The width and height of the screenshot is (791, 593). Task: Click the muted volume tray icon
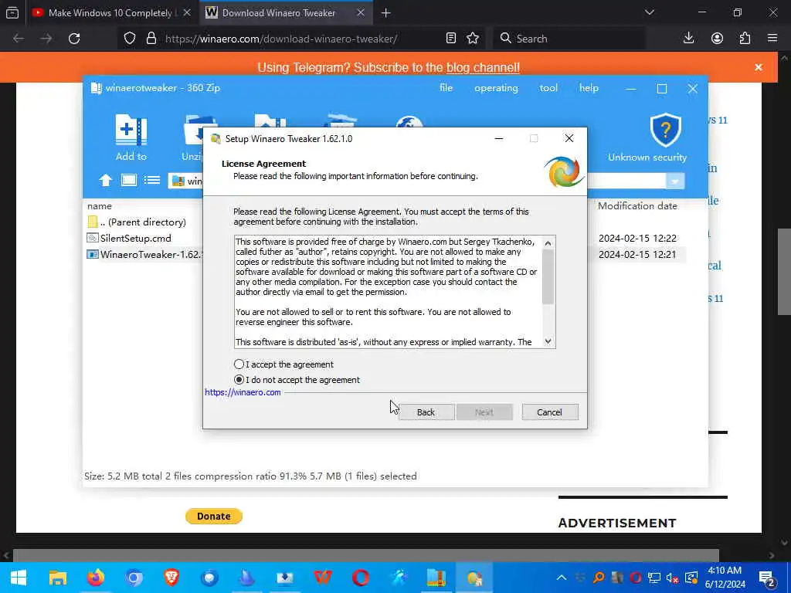[x=672, y=578]
